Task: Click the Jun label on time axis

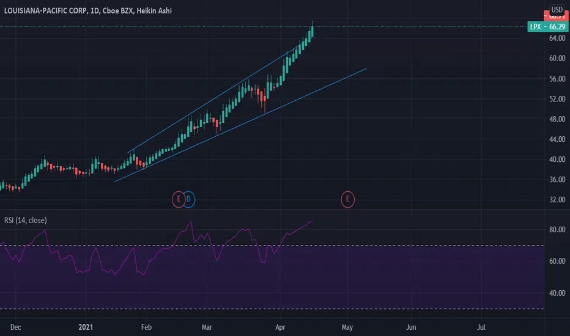Action: click(x=411, y=327)
